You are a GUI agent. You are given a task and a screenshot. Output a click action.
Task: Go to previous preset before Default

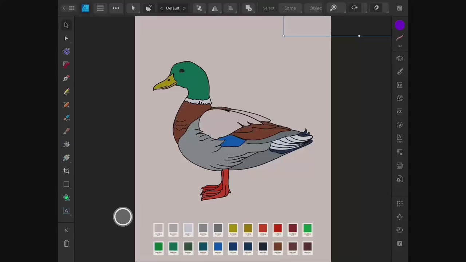tap(161, 8)
